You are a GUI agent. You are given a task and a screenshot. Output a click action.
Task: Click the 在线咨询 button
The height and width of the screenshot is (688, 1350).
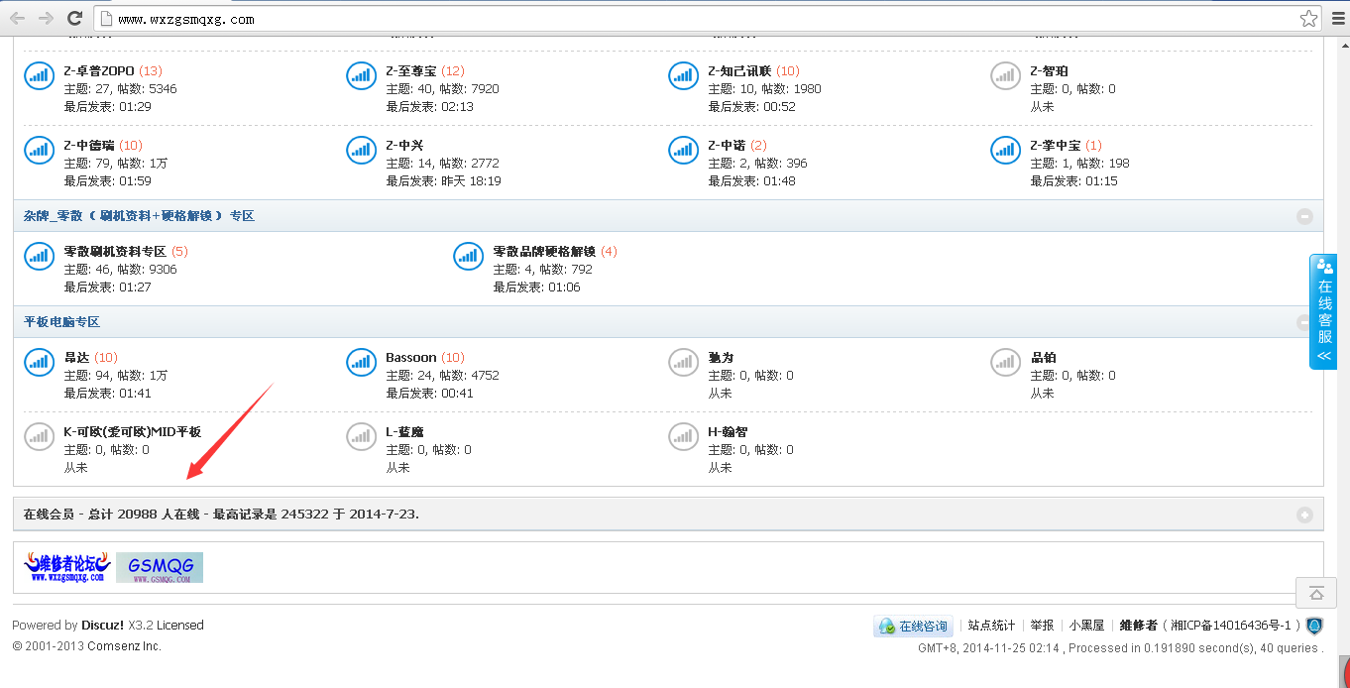(914, 627)
